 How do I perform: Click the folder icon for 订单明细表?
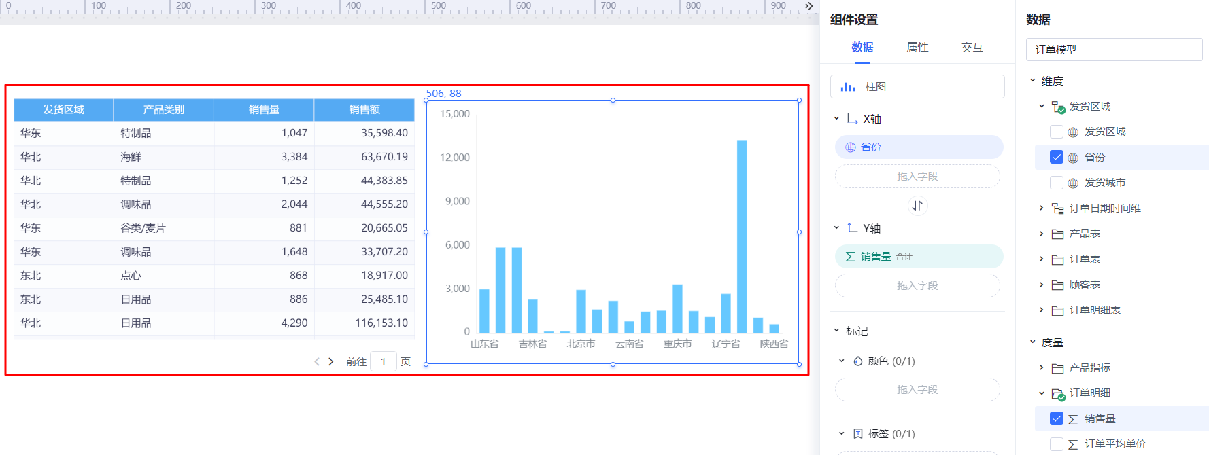point(1058,311)
